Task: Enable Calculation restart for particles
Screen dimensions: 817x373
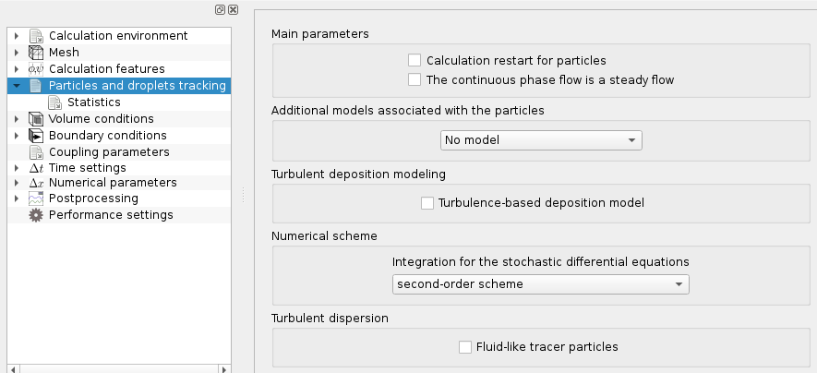Action: click(x=415, y=60)
